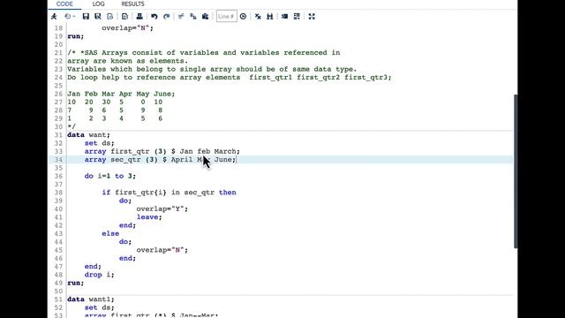Click comment line starting 'Do loop help'
This screenshot has width=565, height=318.
[230, 78]
